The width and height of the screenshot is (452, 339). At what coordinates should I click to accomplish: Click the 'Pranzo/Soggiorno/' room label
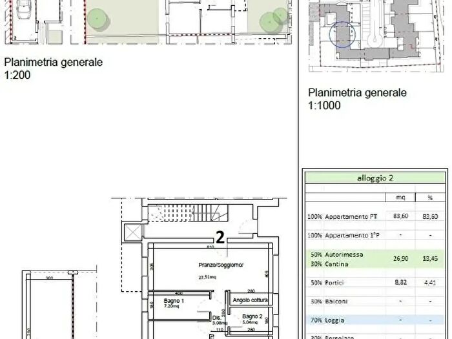(x=221, y=265)
